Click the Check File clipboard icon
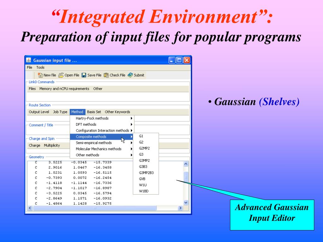323x242 pixels. tap(106, 75)
